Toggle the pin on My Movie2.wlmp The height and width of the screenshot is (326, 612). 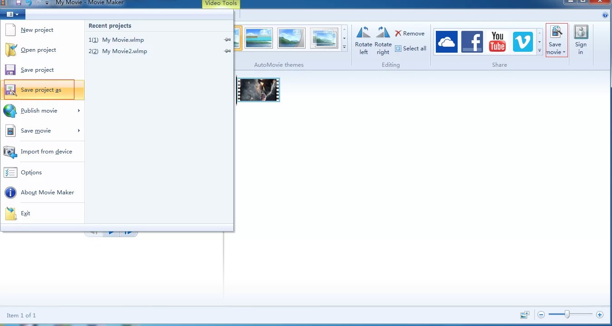[x=227, y=51]
